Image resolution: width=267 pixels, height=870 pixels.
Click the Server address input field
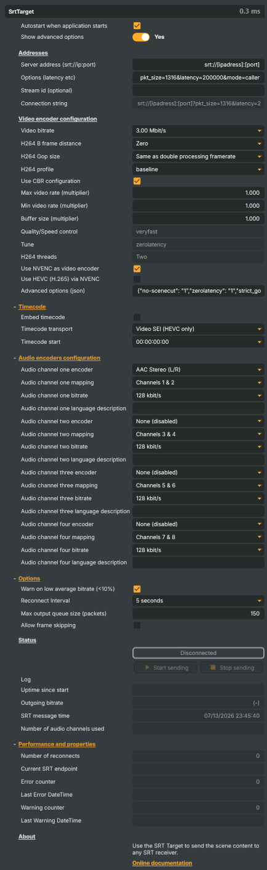(199, 63)
